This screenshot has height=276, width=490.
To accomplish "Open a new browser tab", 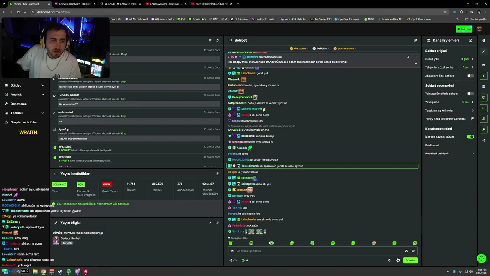I will pyautogui.click(x=238, y=4).
